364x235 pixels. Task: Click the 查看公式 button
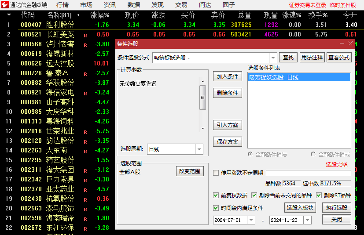pyautogui.click(x=339, y=58)
